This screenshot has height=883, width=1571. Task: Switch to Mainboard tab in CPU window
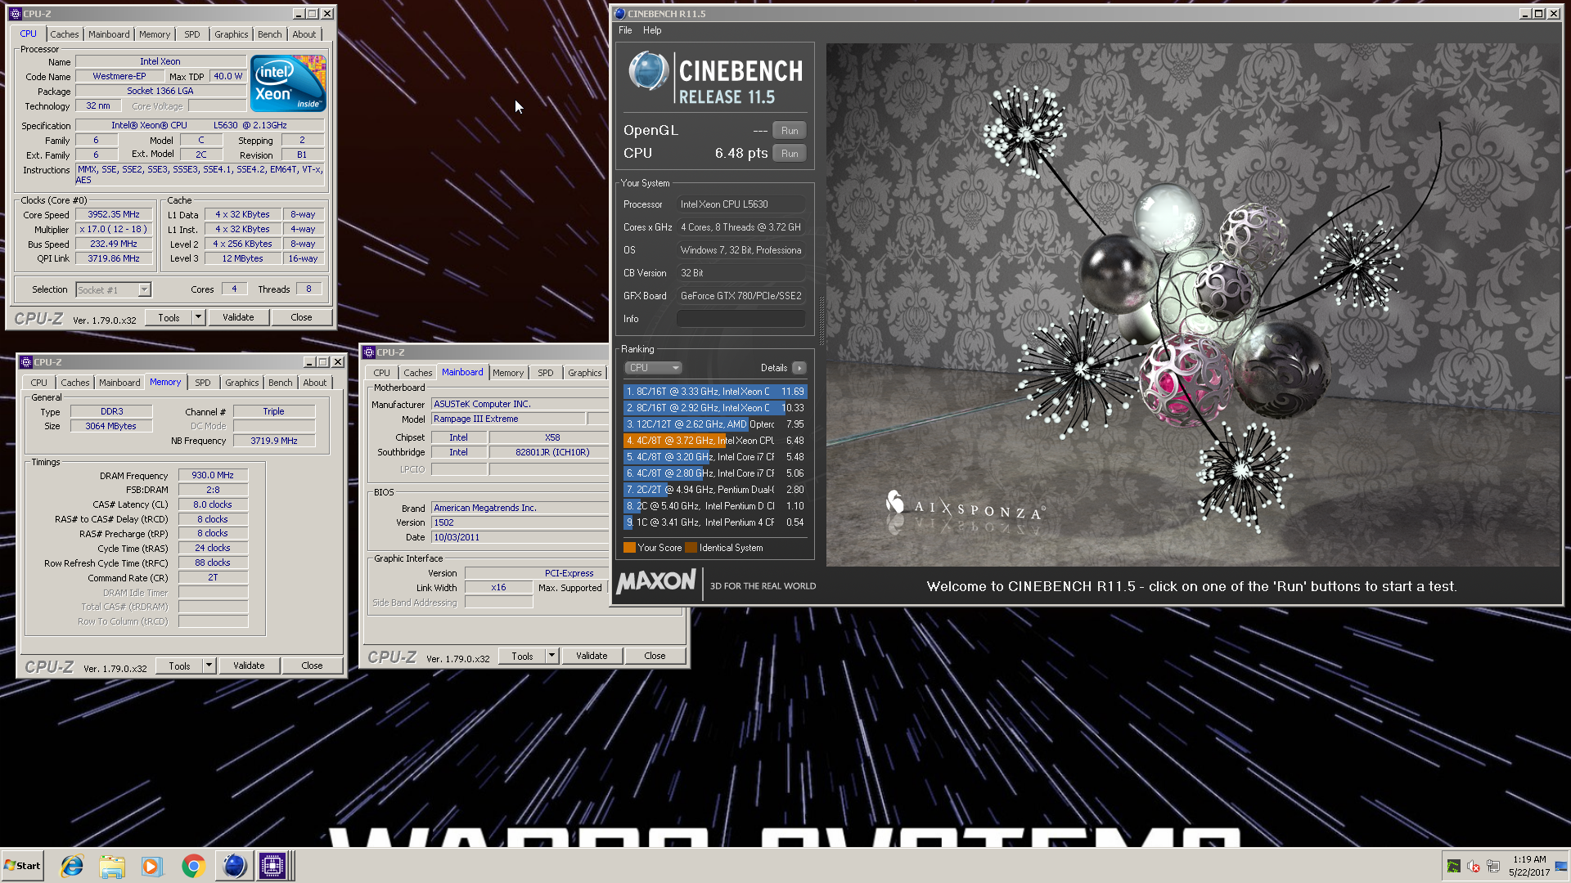[x=109, y=34]
